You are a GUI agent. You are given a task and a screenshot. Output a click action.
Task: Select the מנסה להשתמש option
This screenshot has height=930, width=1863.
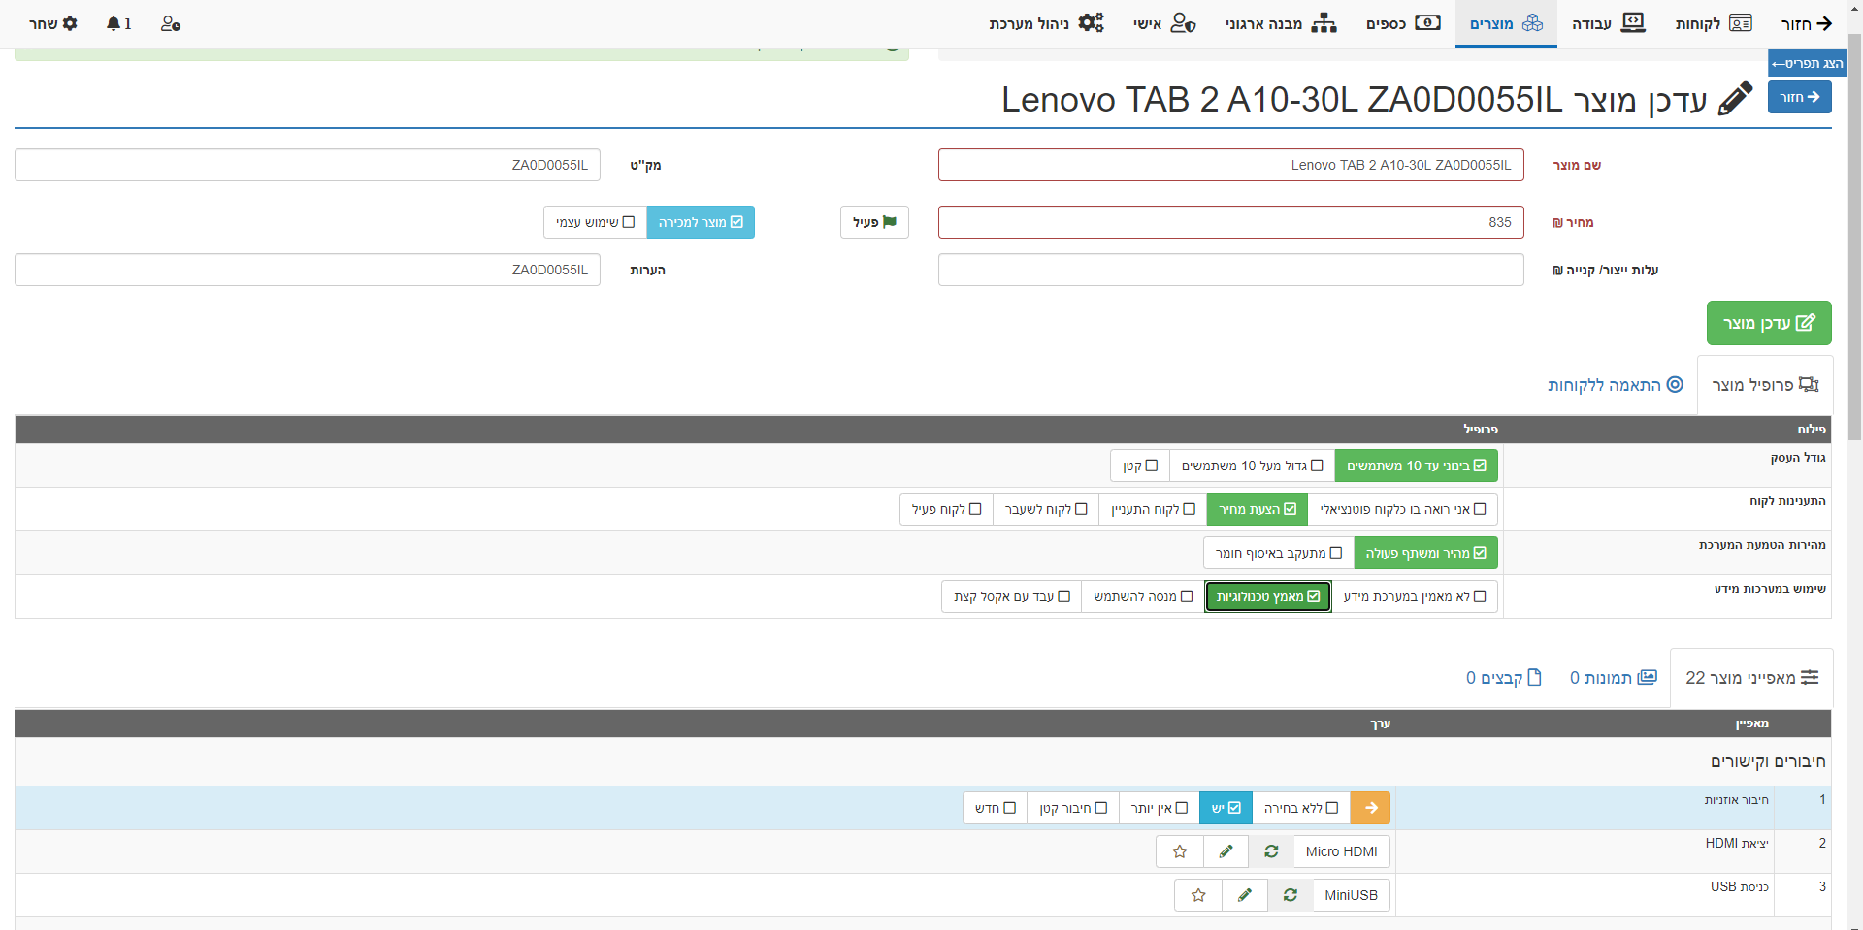click(1143, 596)
